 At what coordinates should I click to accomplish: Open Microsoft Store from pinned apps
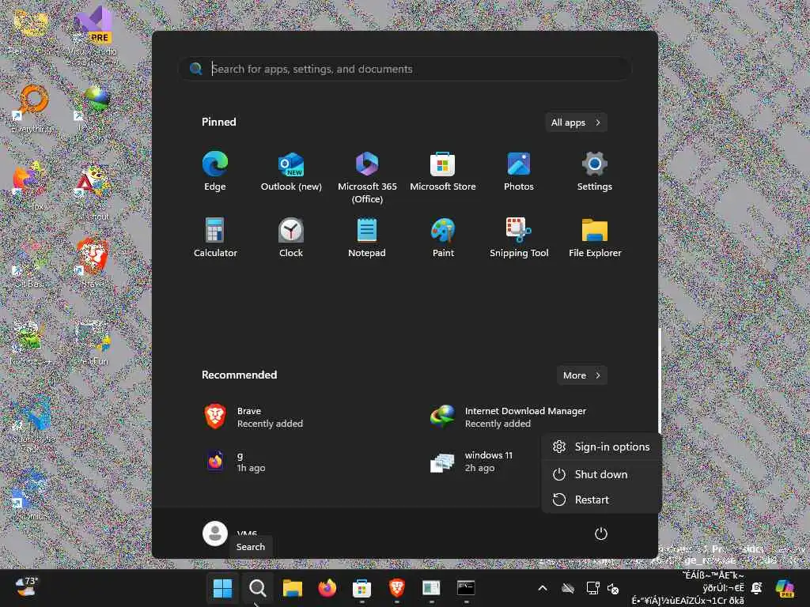coord(443,172)
